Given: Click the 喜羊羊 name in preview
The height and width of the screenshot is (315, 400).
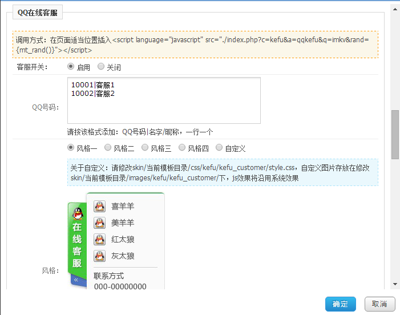Looking at the screenshot, I should click(123, 207).
